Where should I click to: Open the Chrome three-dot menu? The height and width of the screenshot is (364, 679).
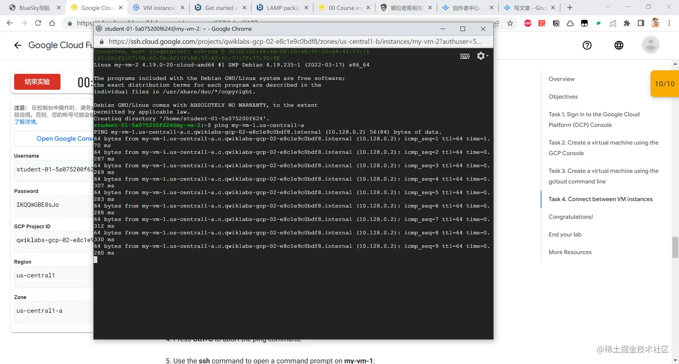pos(669,23)
